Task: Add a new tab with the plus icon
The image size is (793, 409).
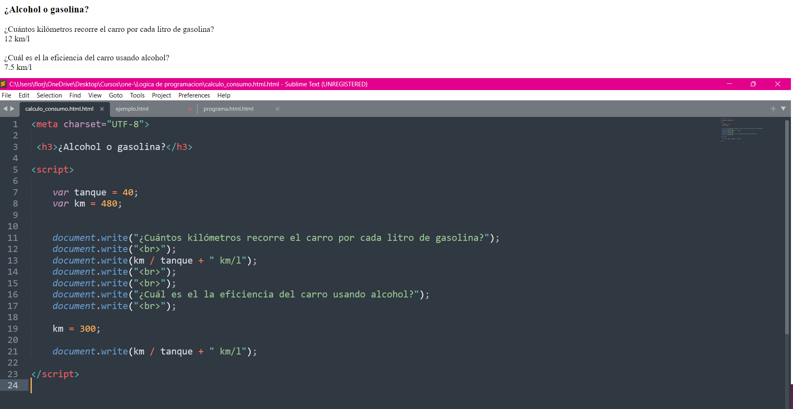Action: coord(773,109)
